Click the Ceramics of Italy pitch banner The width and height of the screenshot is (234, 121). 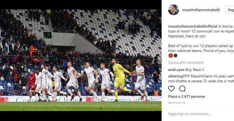tap(81, 99)
